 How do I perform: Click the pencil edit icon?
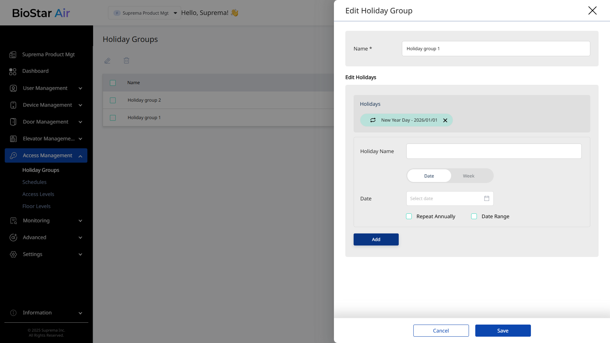coord(107,61)
